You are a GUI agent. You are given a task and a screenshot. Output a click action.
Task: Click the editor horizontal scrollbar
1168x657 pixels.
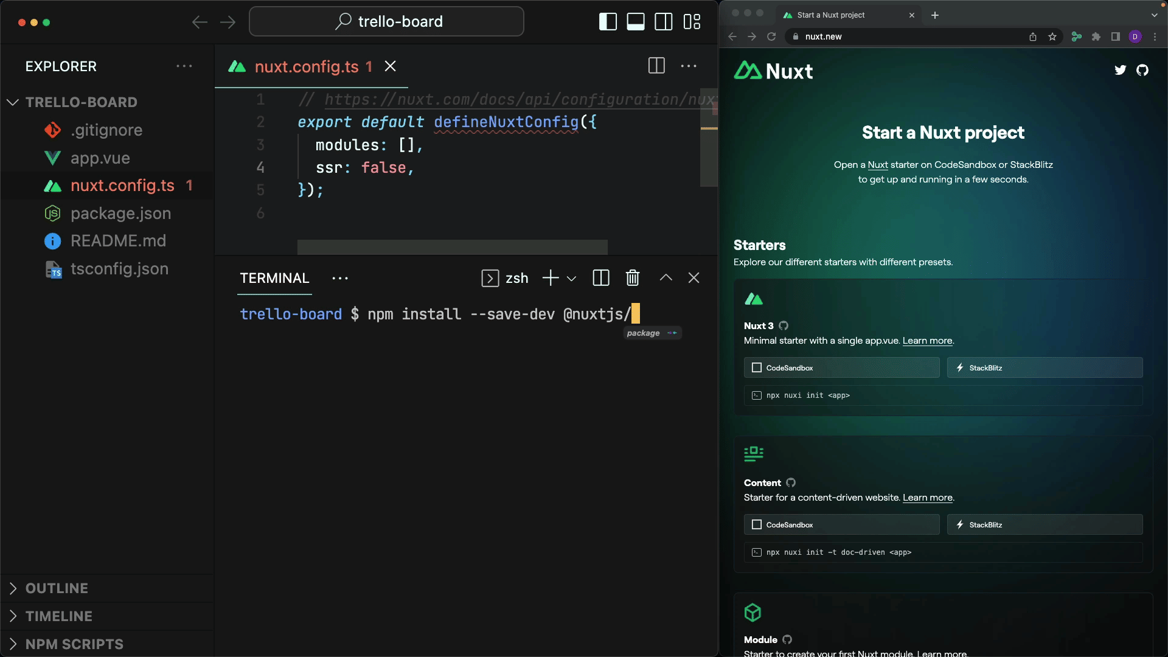452,247
